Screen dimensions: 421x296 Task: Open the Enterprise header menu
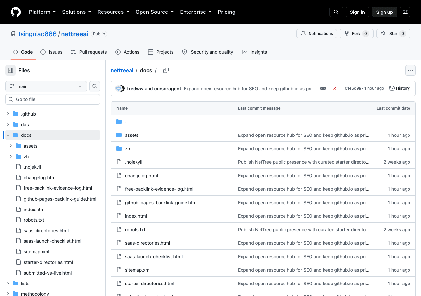tap(195, 12)
